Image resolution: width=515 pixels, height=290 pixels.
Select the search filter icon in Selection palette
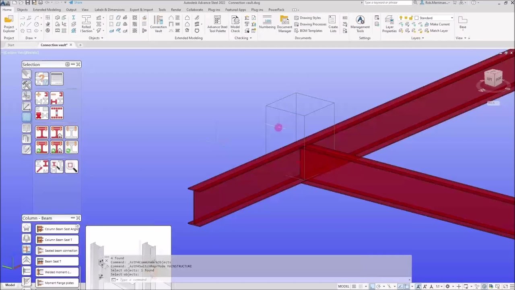(x=42, y=79)
